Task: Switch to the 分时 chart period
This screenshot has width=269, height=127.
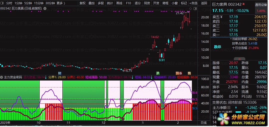Action: (x=9, y=3)
